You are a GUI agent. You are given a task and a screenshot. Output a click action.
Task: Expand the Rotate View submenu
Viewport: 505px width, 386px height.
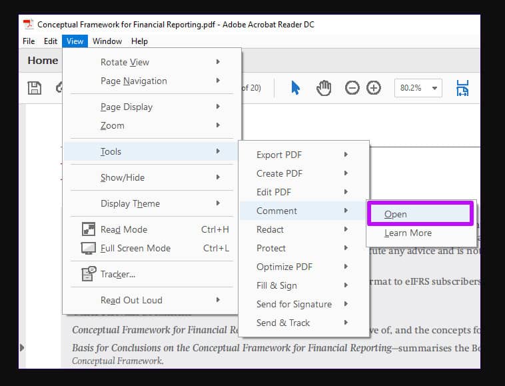tap(151, 62)
